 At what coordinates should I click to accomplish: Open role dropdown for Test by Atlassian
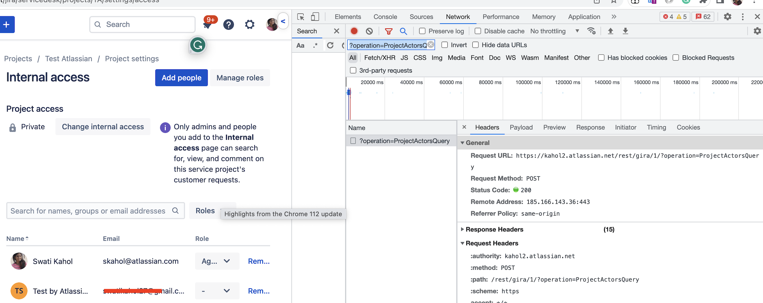pos(217,291)
